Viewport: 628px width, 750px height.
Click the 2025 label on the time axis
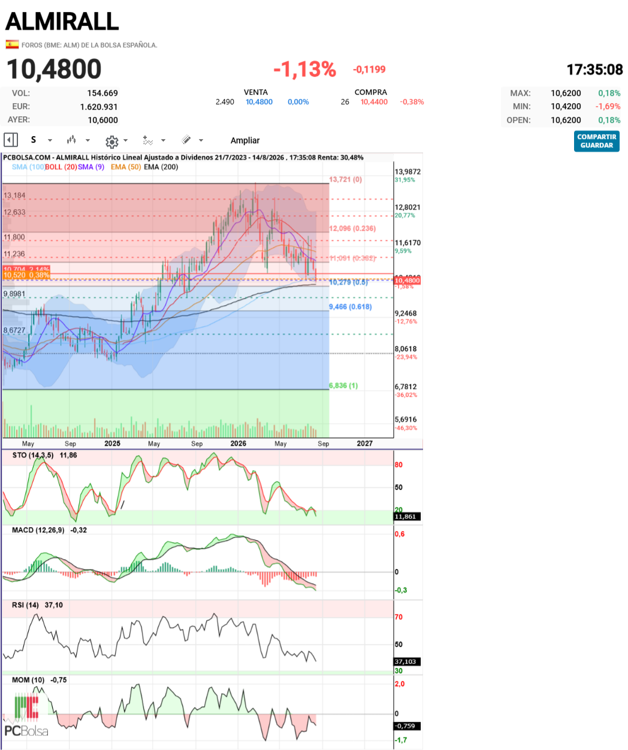tap(112, 444)
